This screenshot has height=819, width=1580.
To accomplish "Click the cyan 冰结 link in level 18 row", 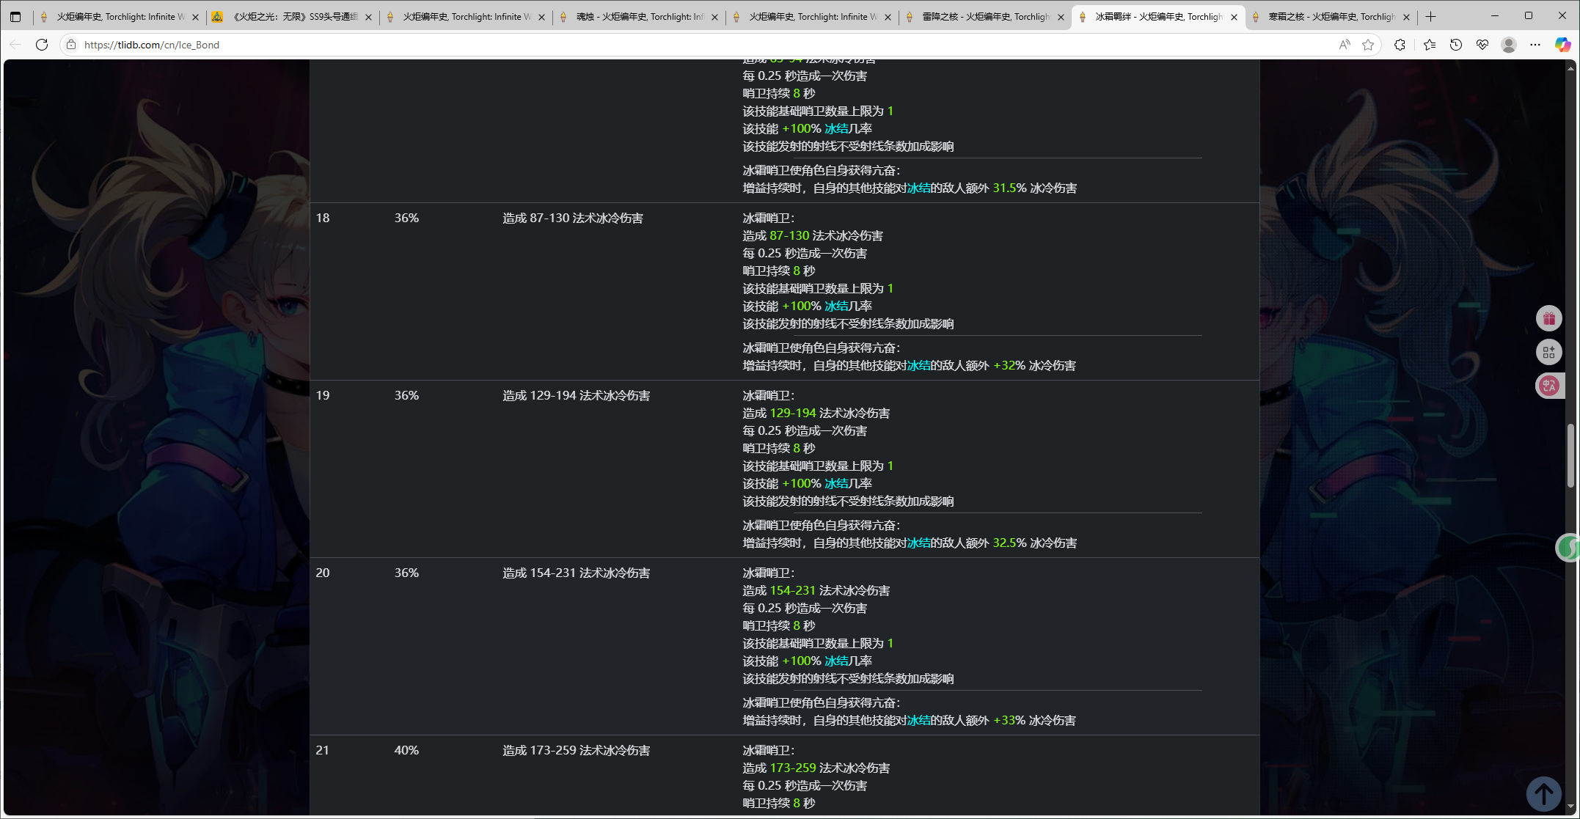I will pos(835,306).
